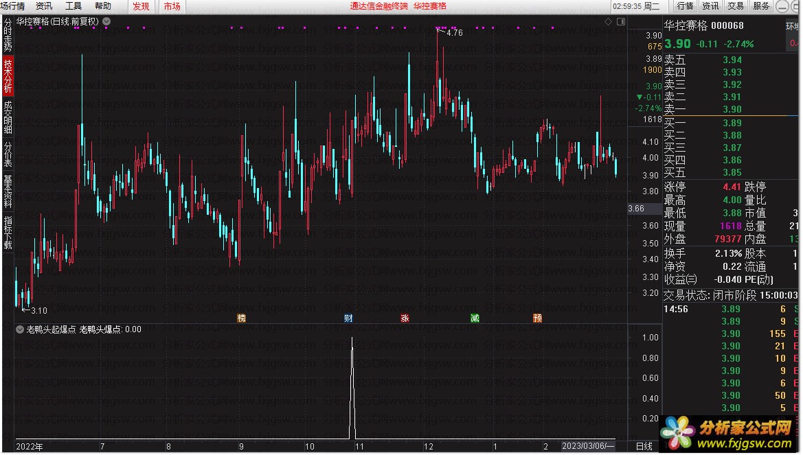The height and width of the screenshot is (455, 803).
Task: Open the 2023/03/06 date range selector
Action: (x=587, y=446)
